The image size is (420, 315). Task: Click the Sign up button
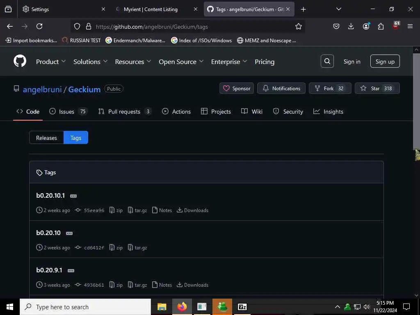coord(385,62)
